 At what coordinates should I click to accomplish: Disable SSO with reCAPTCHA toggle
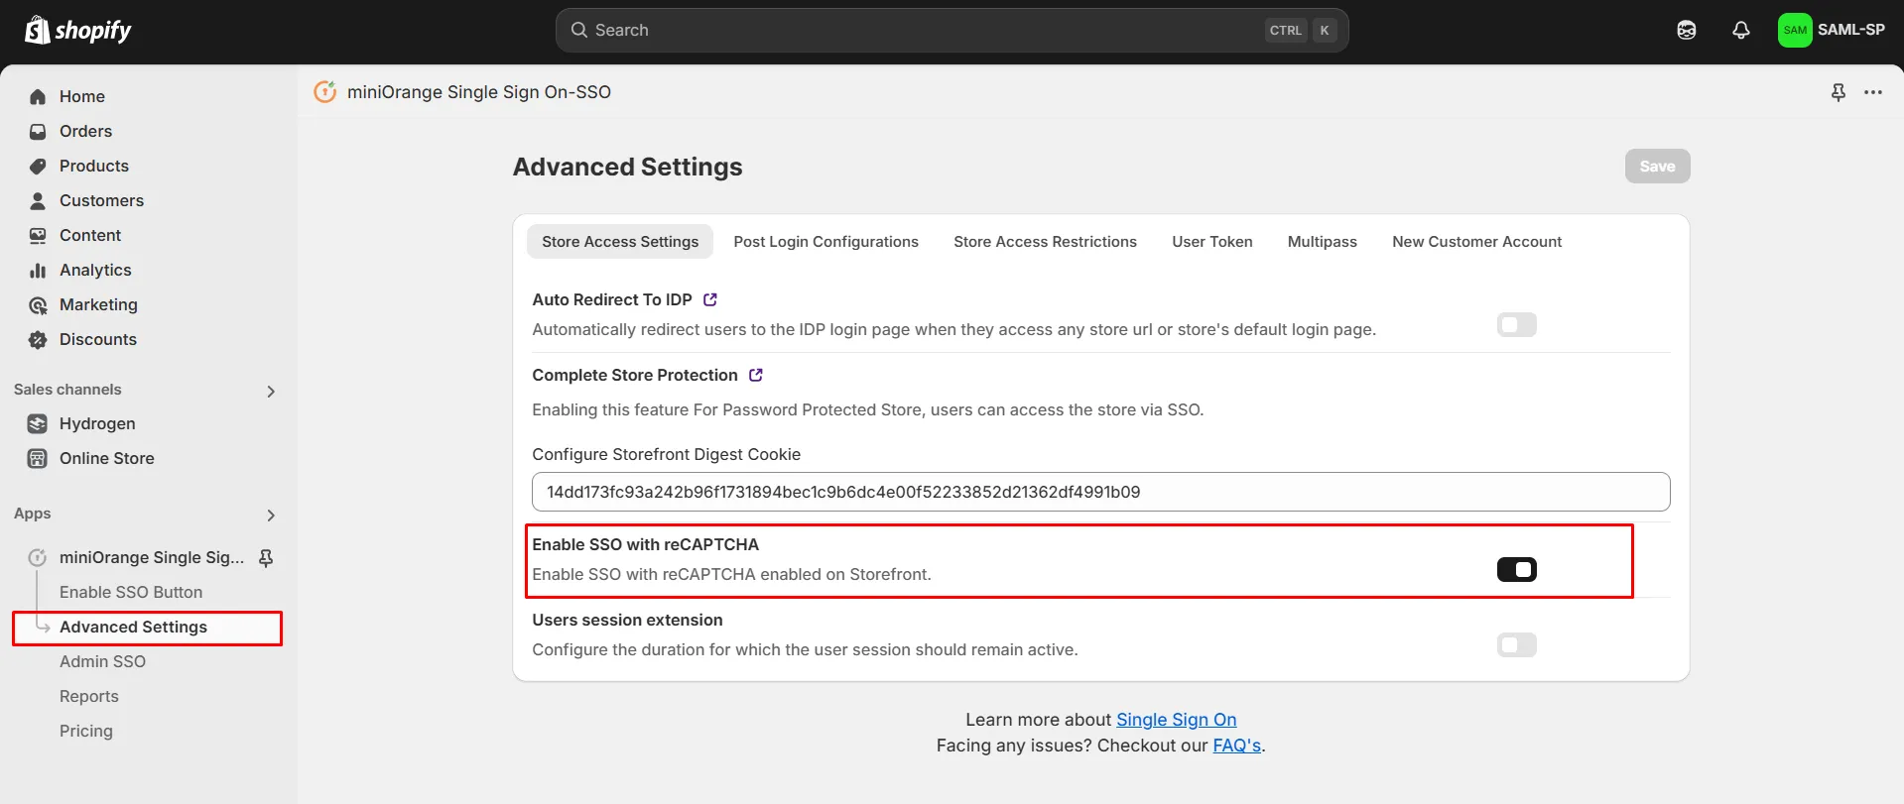tap(1517, 569)
